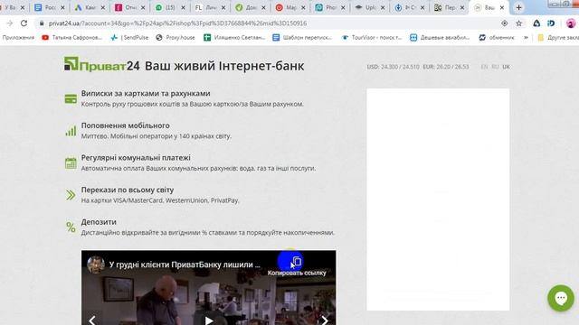The height and width of the screenshot is (325, 579).
Task: Switch site language to RU
Action: (x=495, y=67)
